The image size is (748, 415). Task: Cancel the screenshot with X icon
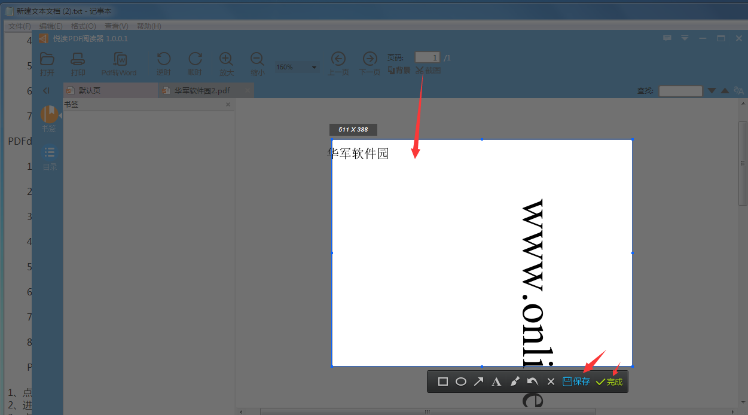pyautogui.click(x=551, y=382)
